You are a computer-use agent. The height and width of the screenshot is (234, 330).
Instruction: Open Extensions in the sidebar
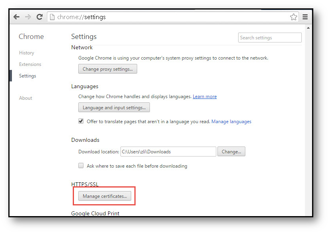30,64
